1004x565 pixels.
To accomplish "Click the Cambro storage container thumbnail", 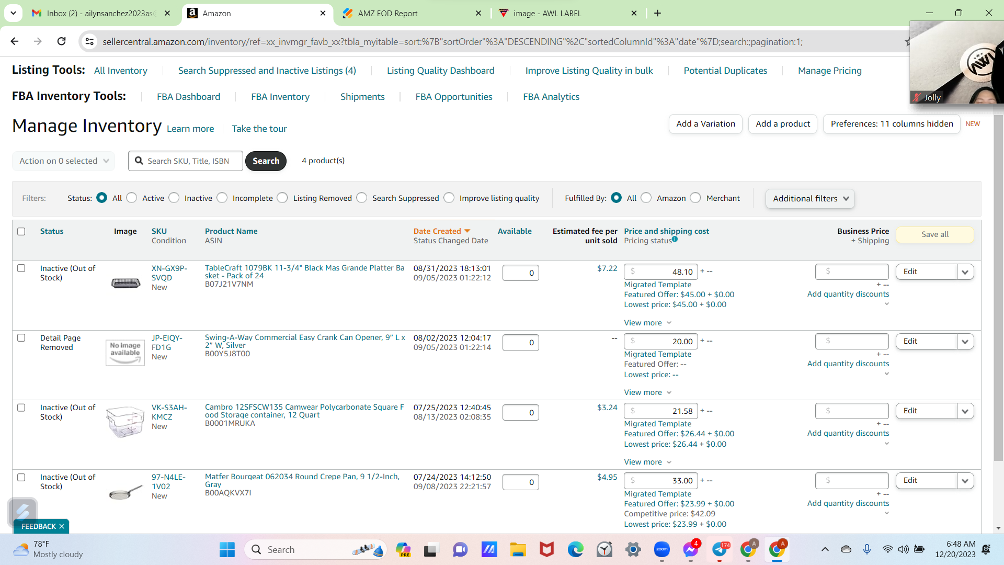I will click(125, 422).
